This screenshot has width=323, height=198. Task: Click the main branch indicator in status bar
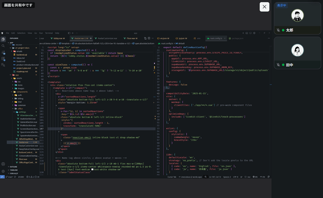(x=10, y=177)
